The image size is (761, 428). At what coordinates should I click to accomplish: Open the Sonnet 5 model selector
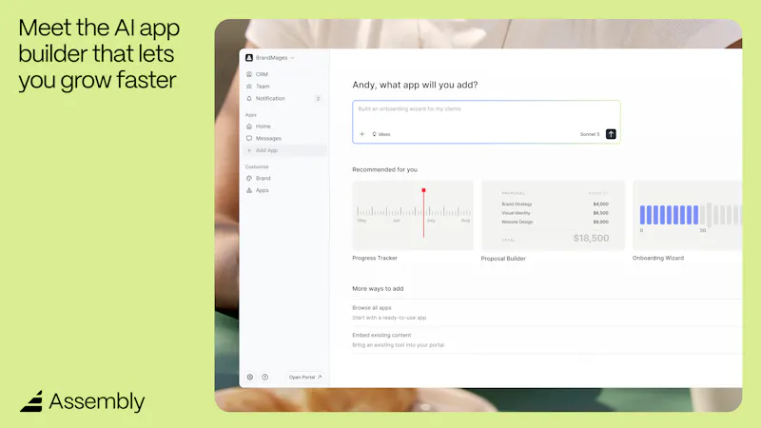(590, 134)
